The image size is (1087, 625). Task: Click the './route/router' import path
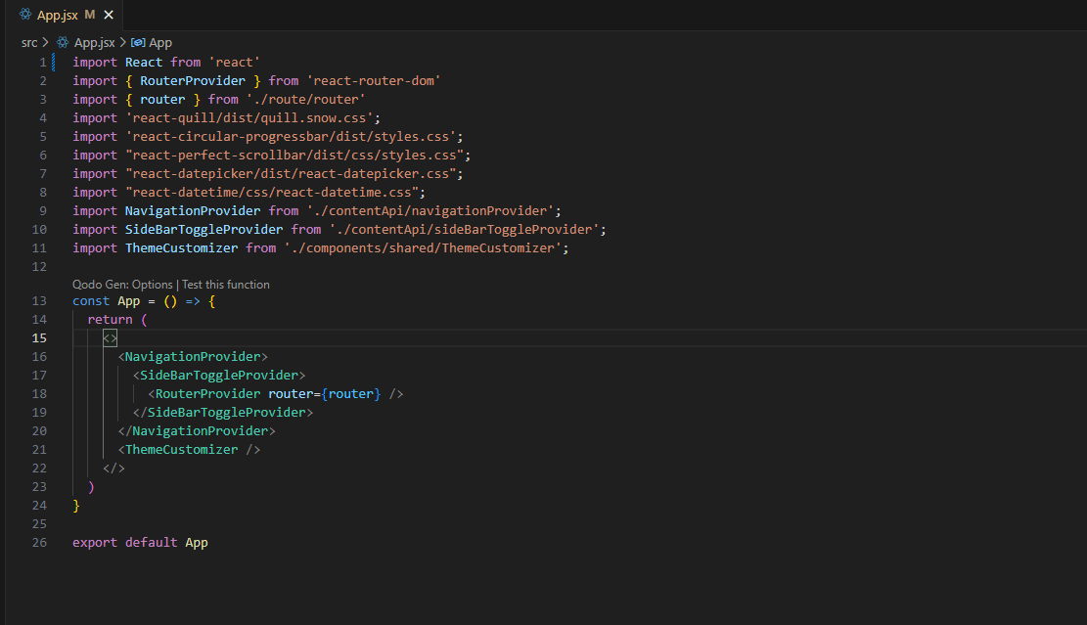tap(305, 100)
